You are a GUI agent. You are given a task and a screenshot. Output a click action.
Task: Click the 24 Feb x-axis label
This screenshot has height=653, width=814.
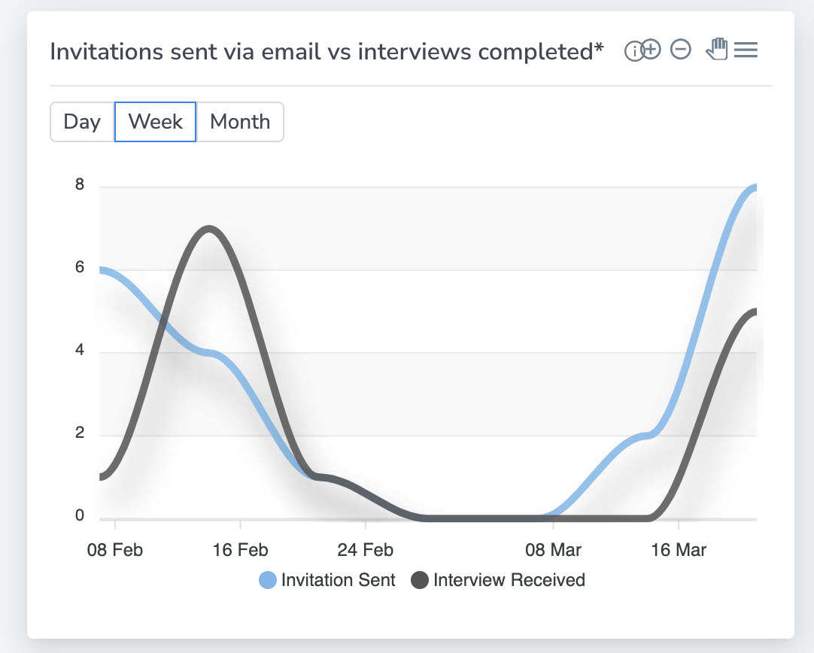coord(365,550)
